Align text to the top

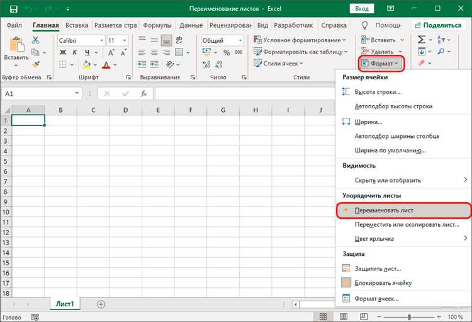(x=142, y=39)
